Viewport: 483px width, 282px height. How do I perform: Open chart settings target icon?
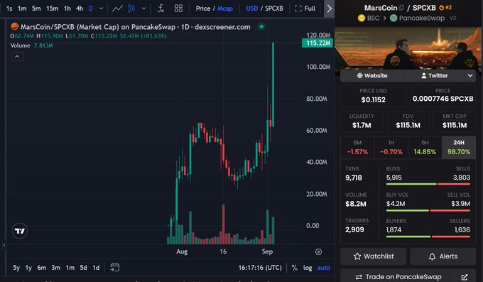(x=318, y=251)
